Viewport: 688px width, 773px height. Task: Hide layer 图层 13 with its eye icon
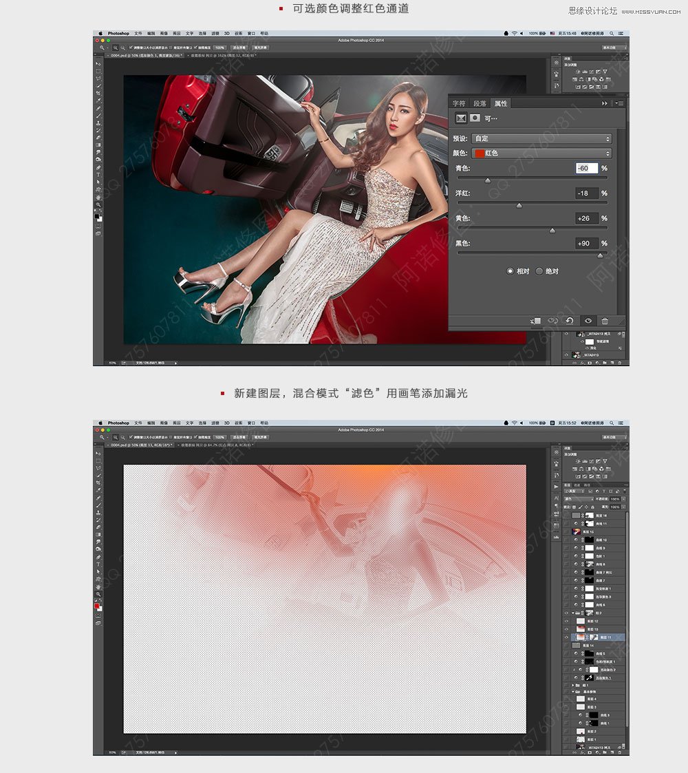point(566,629)
